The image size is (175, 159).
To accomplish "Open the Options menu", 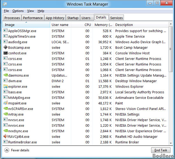I will pyautogui.click(x=18, y=11).
